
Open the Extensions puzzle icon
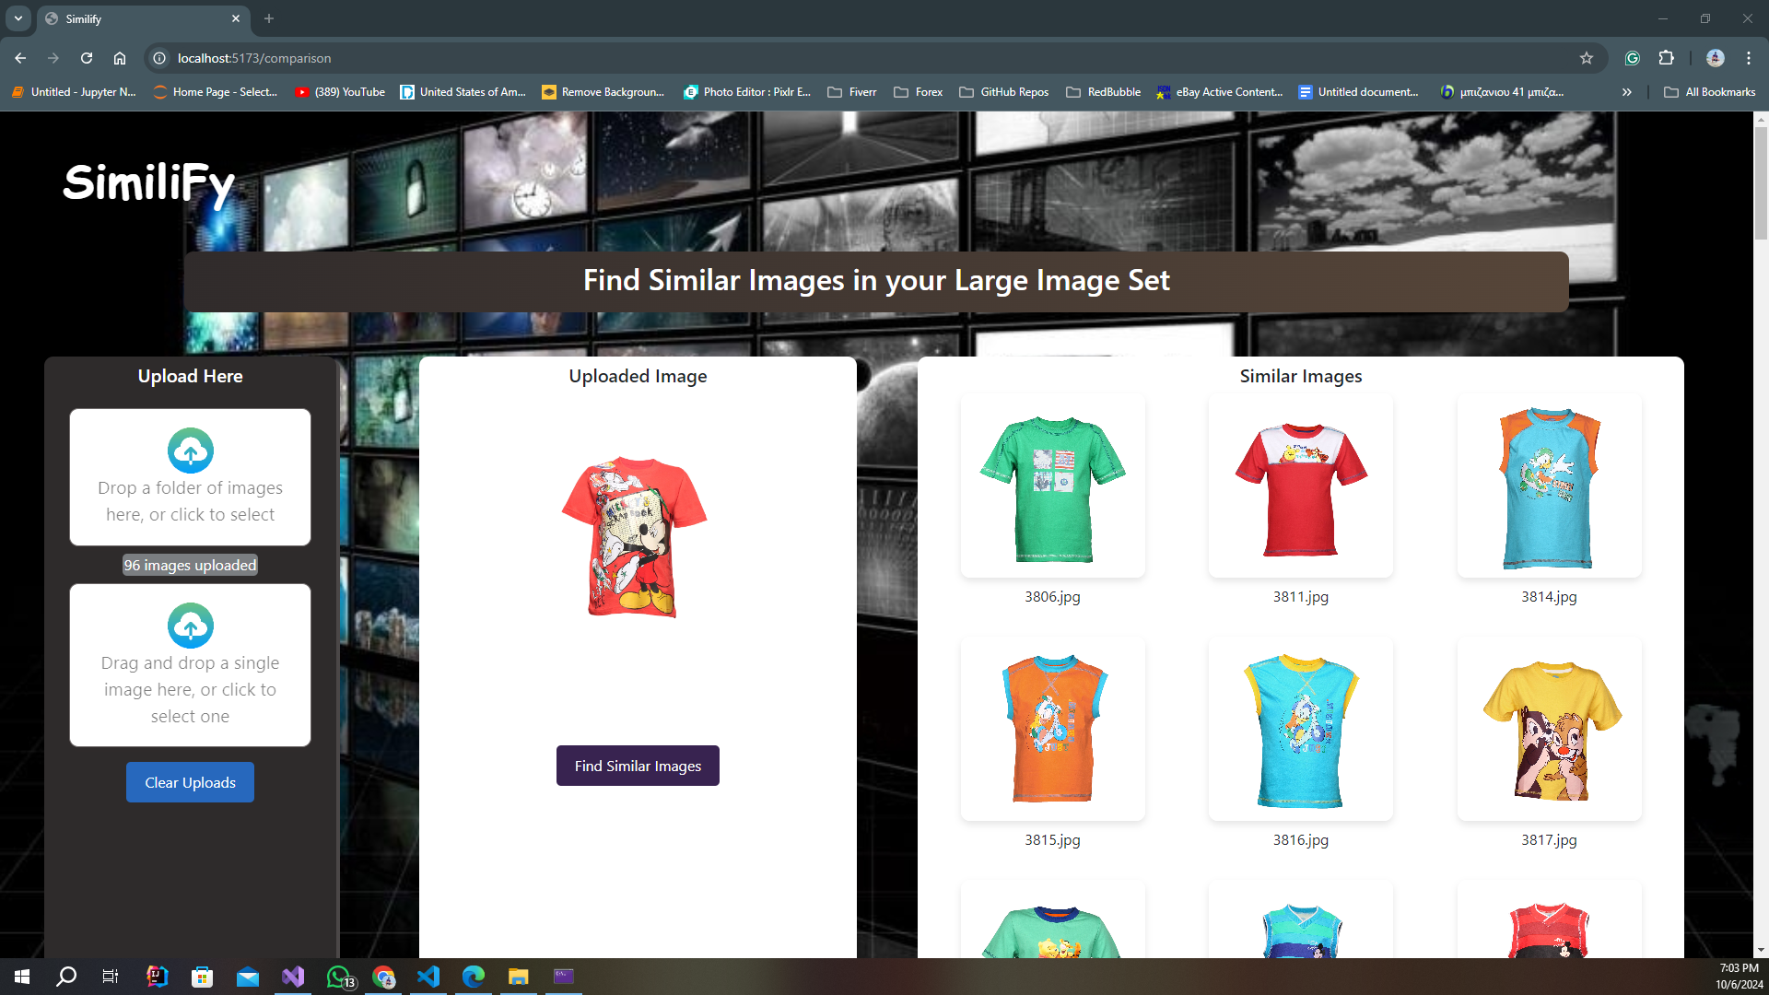click(x=1666, y=58)
